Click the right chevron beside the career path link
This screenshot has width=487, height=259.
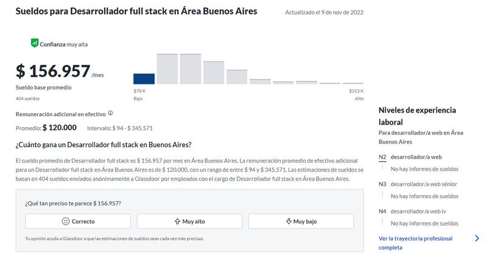(477, 238)
